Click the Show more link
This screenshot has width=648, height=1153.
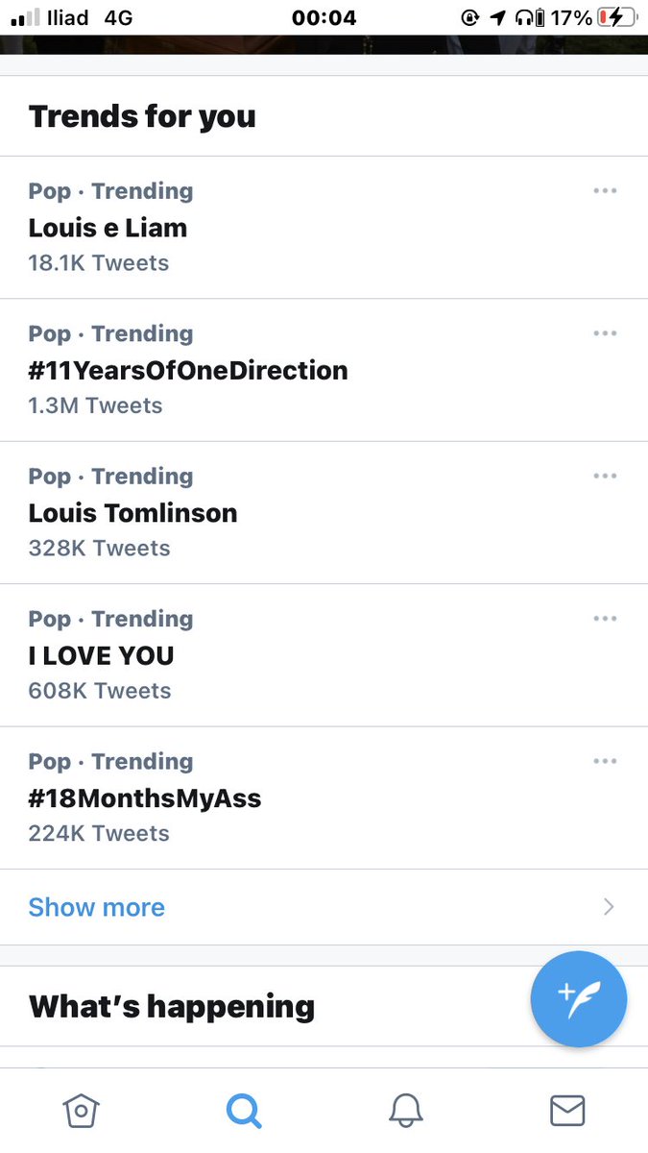click(97, 907)
